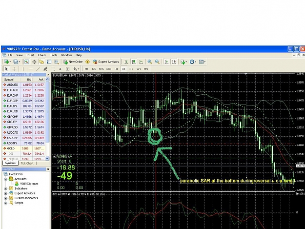
Task: Select the GOLD row in Market Watch
Action: (x=23, y=148)
